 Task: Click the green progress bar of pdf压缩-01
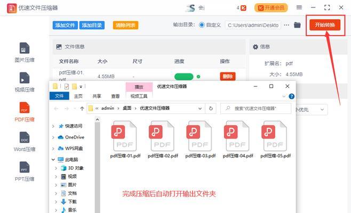(x=184, y=77)
